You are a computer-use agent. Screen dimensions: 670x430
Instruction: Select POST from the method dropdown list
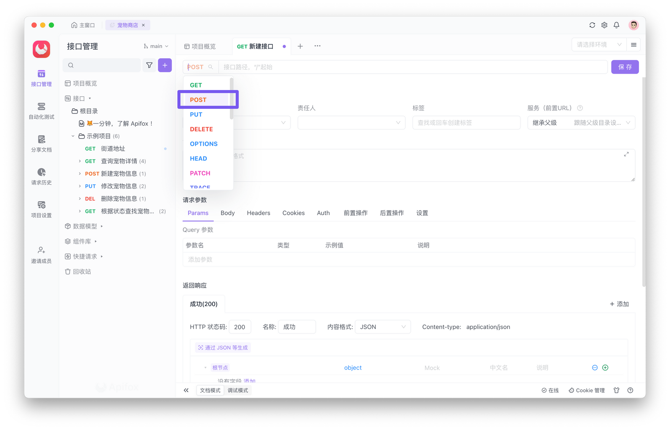(x=198, y=100)
